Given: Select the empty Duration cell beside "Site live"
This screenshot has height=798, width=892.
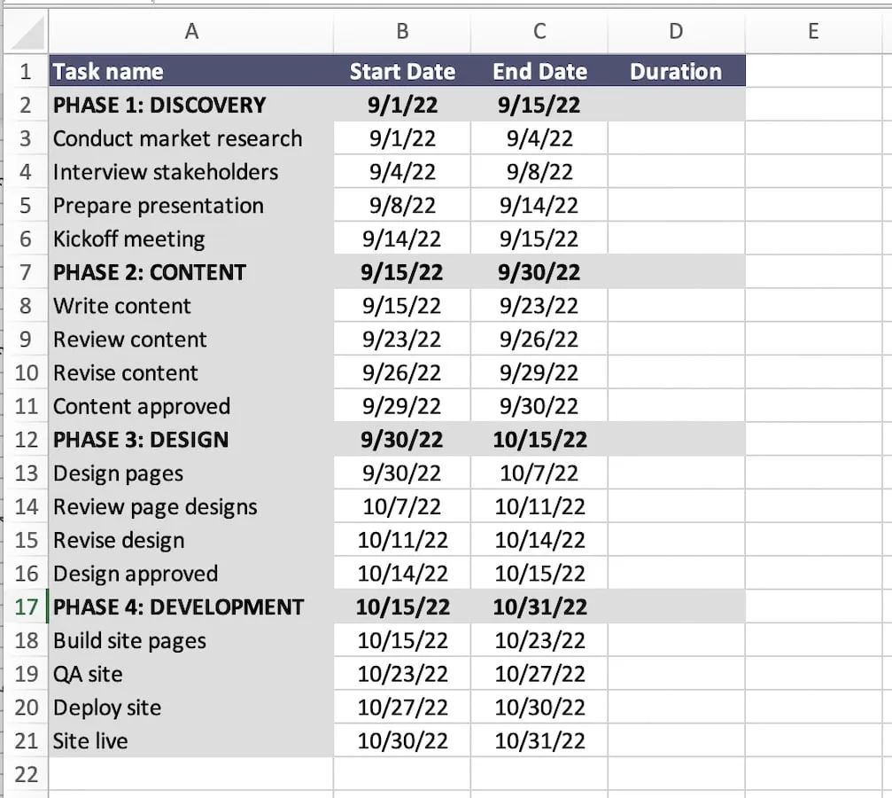Looking at the screenshot, I should [675, 740].
